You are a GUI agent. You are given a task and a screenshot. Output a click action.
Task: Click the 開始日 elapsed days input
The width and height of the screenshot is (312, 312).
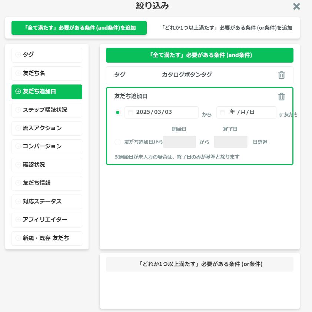point(179,142)
